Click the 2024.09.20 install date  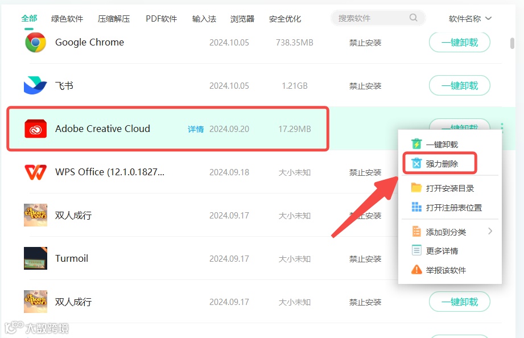point(229,129)
